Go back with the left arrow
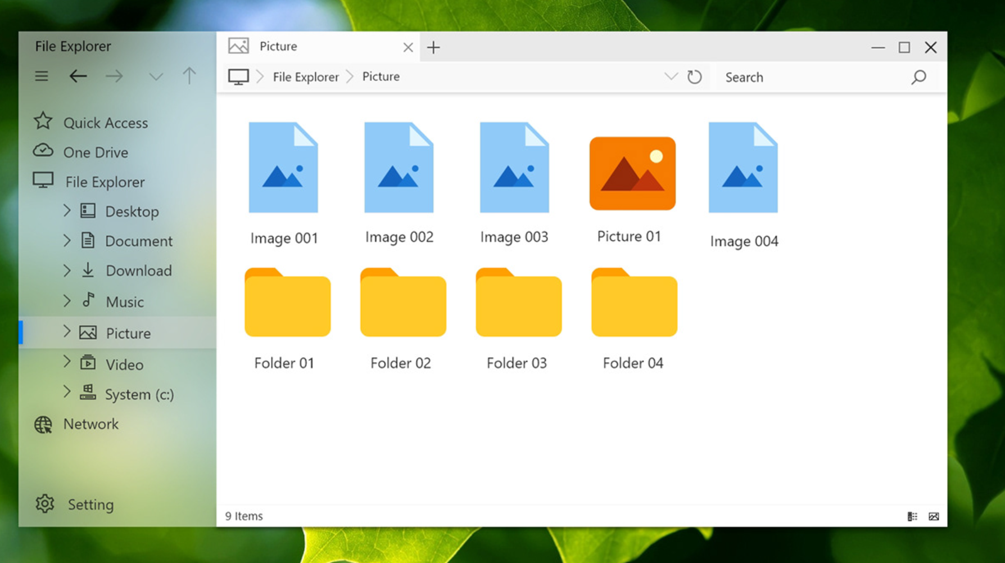 coord(78,76)
